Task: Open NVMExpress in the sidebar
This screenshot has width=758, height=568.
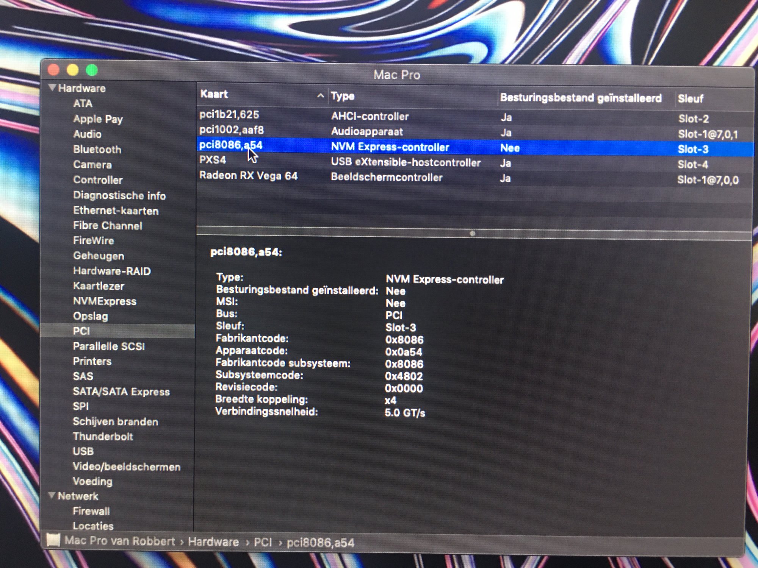Action: pos(105,301)
